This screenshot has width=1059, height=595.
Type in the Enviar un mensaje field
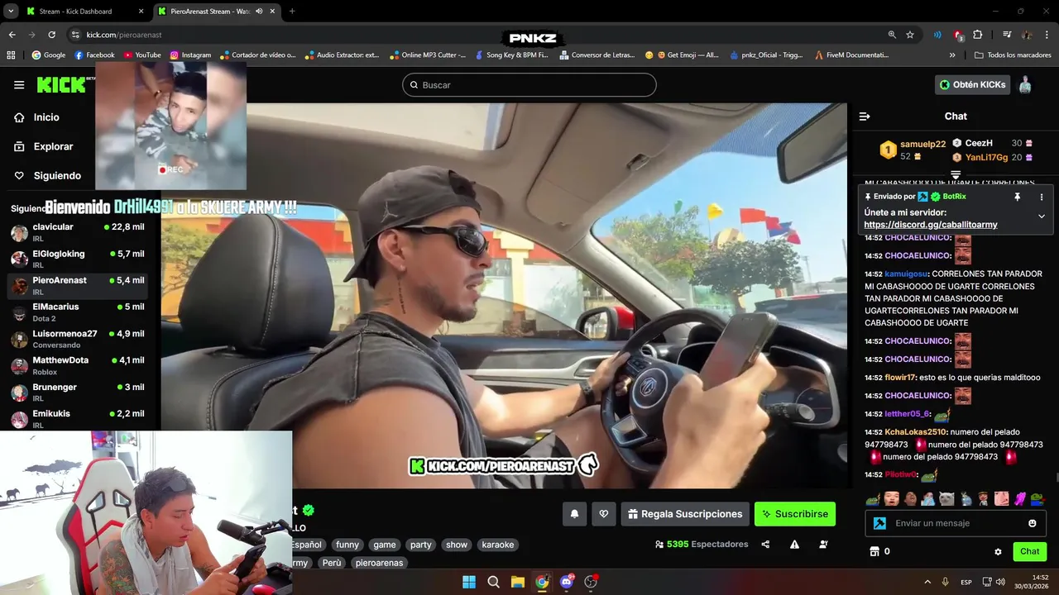956,523
